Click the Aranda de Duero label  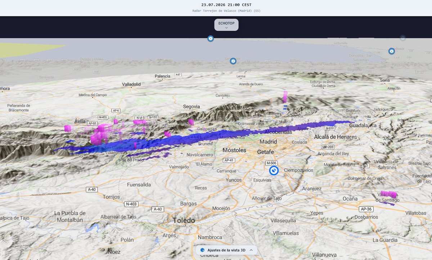point(251,84)
